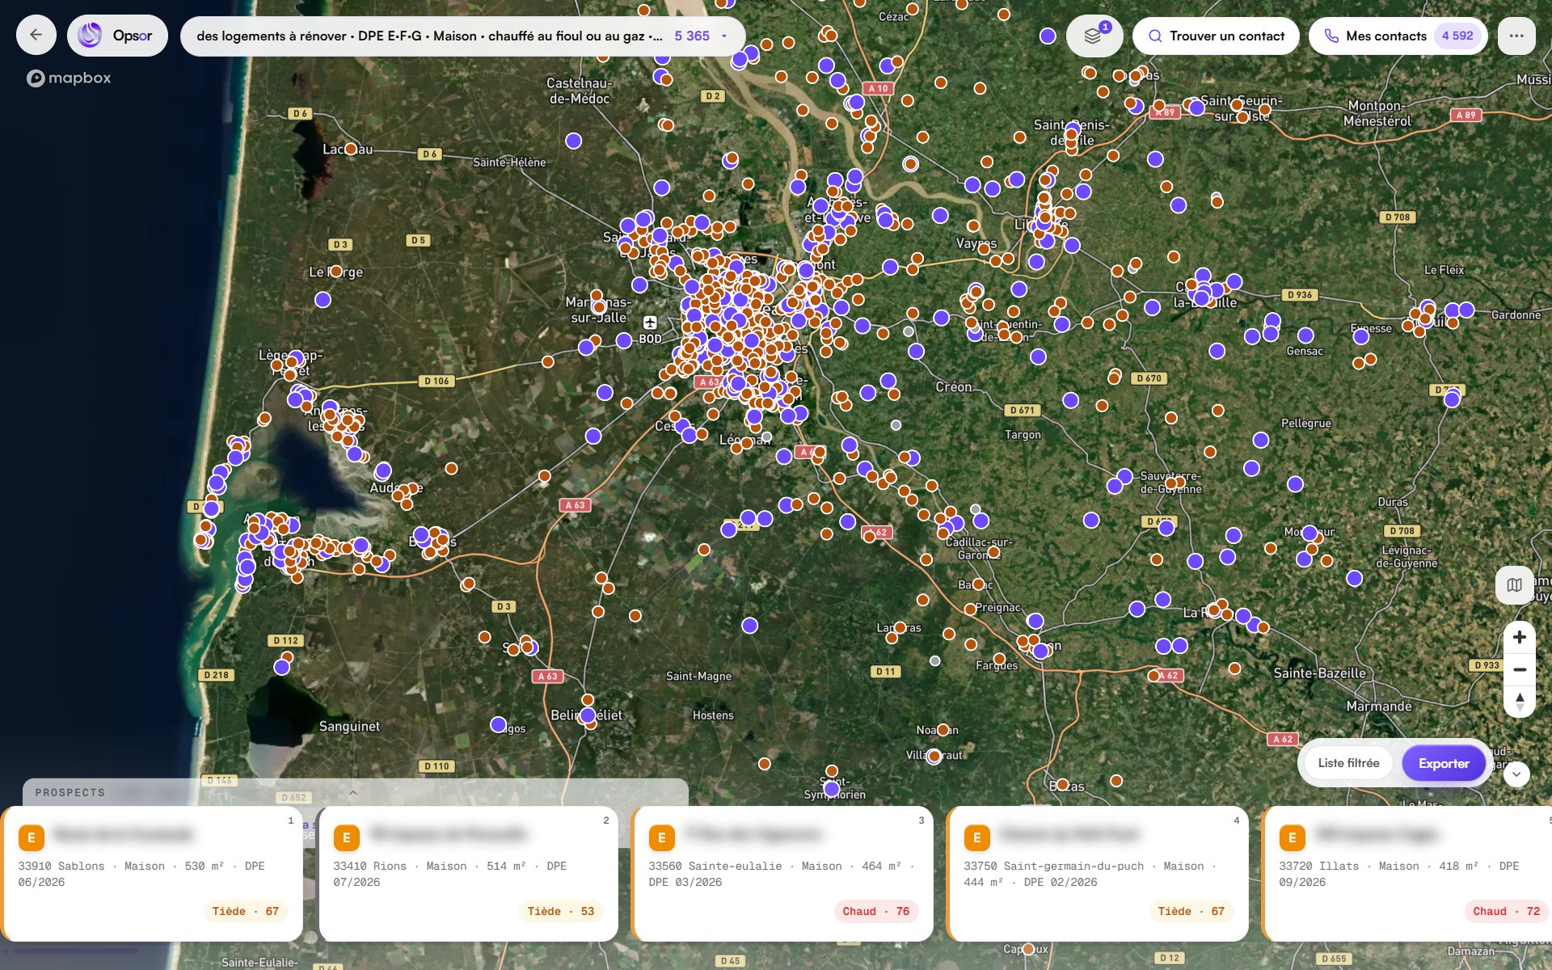Click the E badge on Saint-germain-du-puch card

coord(977,837)
